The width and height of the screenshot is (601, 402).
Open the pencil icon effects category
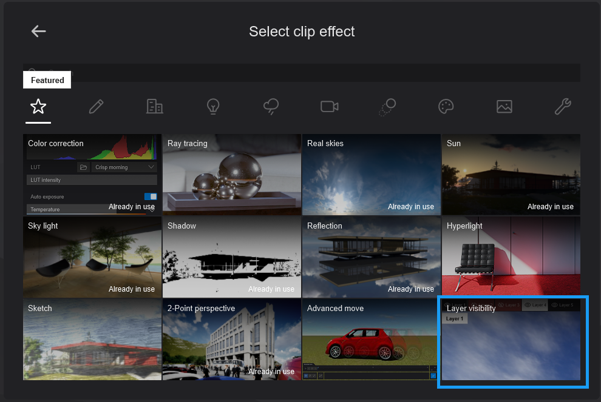[x=96, y=107]
